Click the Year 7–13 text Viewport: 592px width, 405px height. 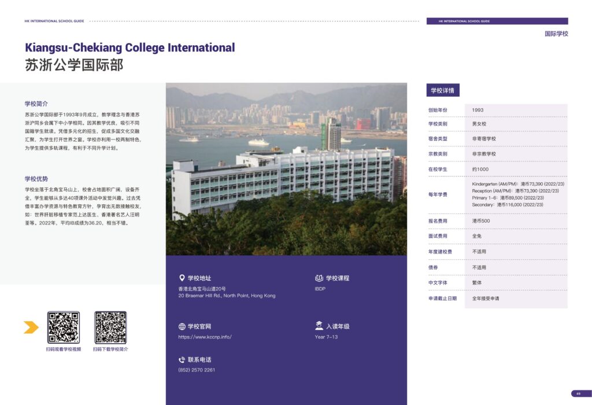pyautogui.click(x=326, y=337)
